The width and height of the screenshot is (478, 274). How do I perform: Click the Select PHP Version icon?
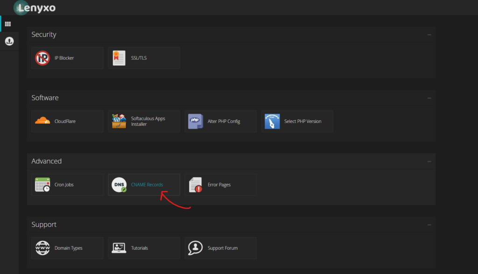[x=272, y=121]
